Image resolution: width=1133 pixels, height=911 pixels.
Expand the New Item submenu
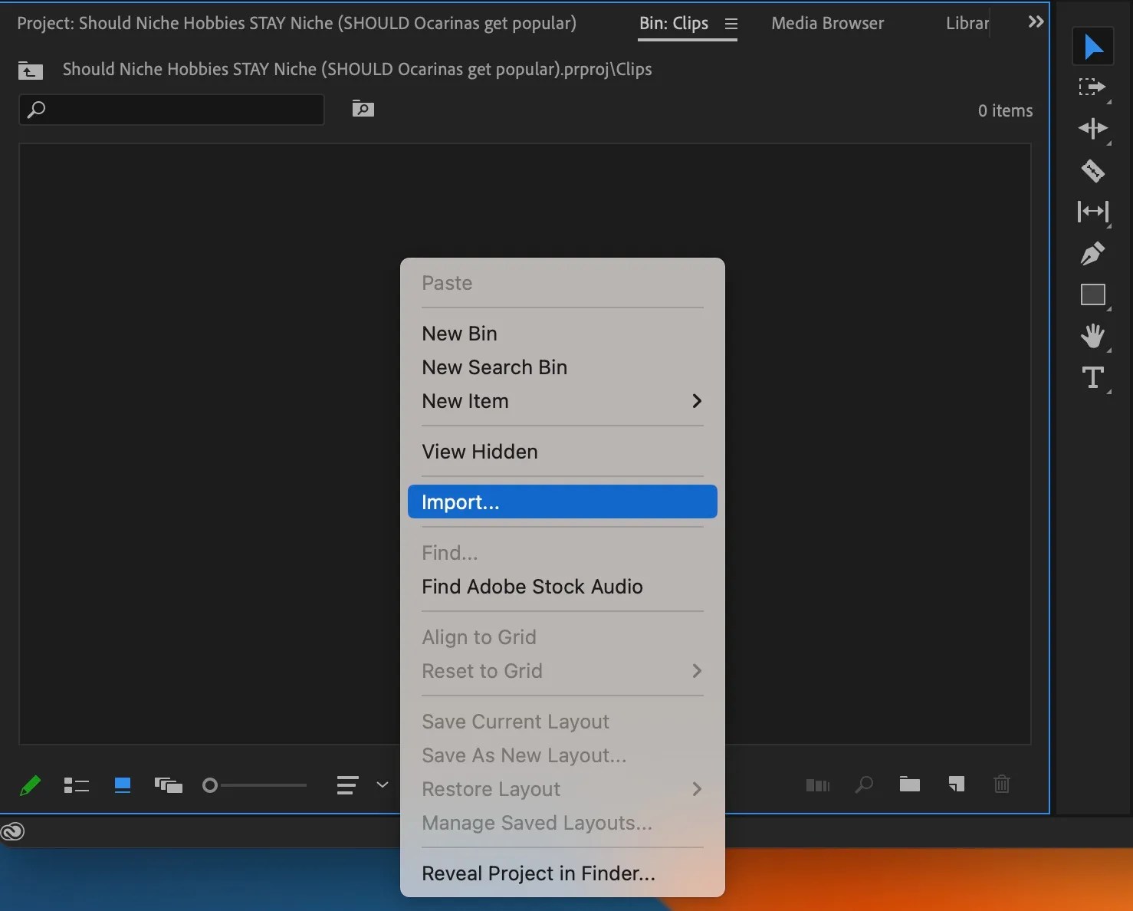pos(695,401)
